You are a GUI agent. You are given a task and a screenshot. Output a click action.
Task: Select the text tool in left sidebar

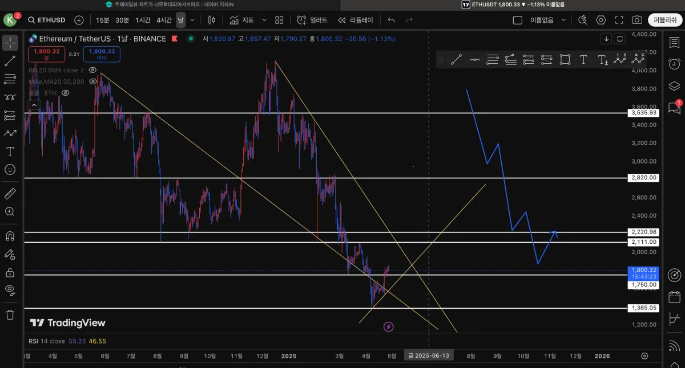pos(10,151)
